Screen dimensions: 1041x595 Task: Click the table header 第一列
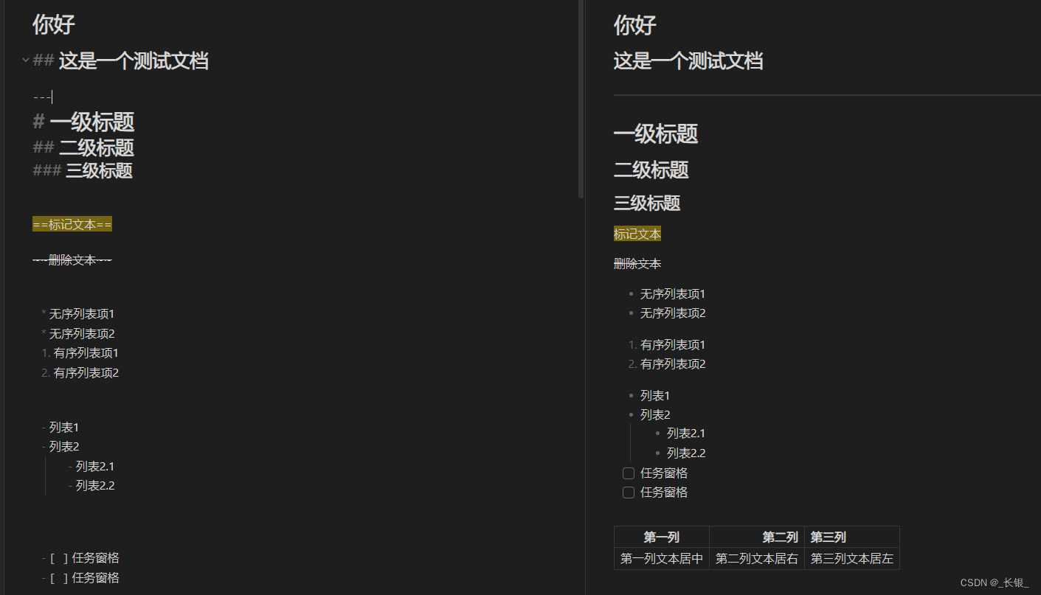pyautogui.click(x=662, y=537)
